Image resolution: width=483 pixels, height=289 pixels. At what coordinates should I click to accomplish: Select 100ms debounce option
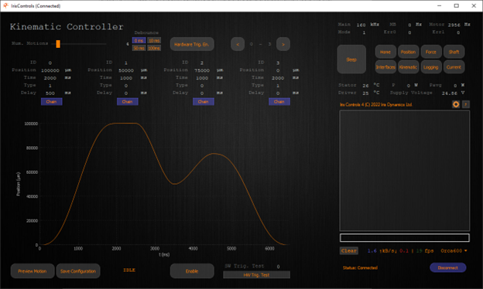tap(154, 48)
